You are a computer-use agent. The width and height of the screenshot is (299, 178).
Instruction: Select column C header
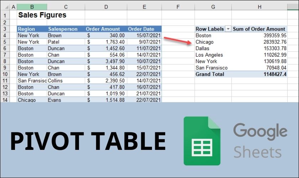pyautogui.click(x=66, y=7)
